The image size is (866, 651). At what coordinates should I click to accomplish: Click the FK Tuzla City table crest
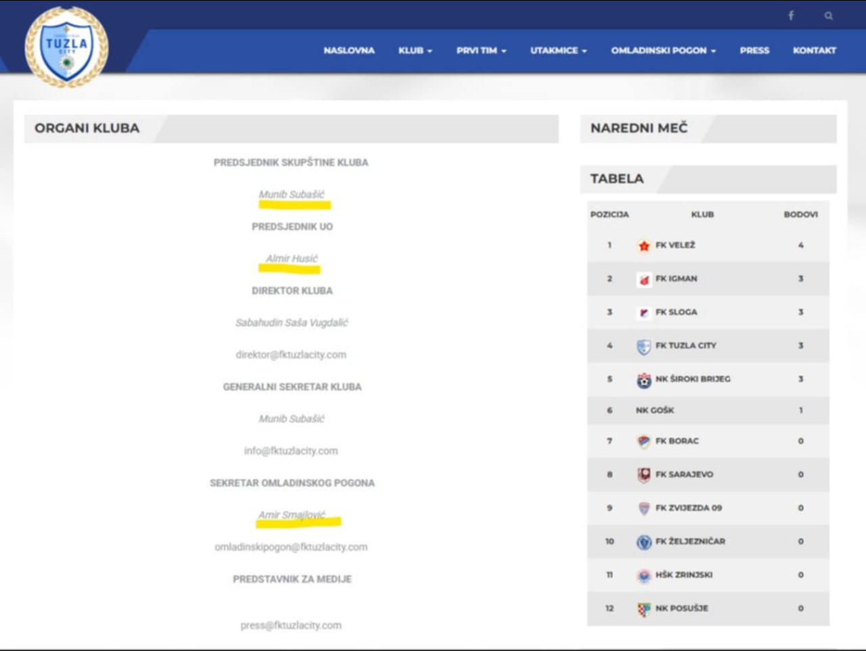point(643,346)
